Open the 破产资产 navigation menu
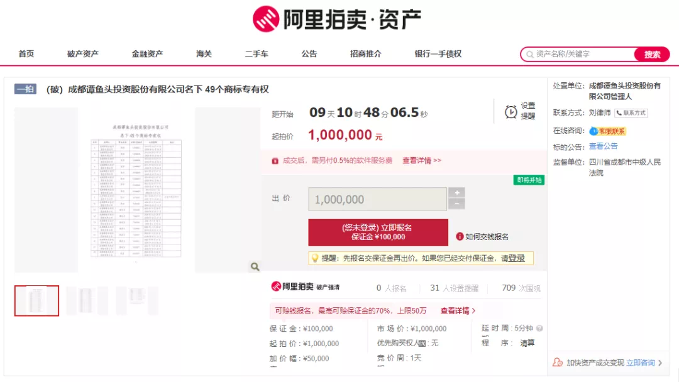The image size is (679, 382). click(82, 53)
